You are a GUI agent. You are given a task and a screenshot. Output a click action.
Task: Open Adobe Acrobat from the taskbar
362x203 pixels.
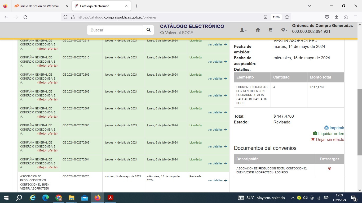coord(111,198)
